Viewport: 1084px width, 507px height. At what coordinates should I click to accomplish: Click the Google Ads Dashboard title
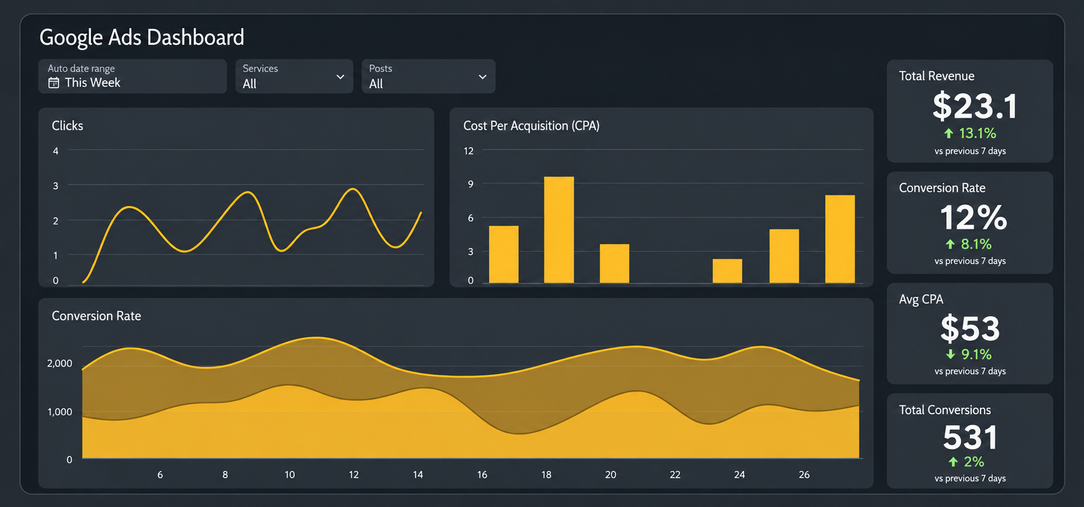142,37
